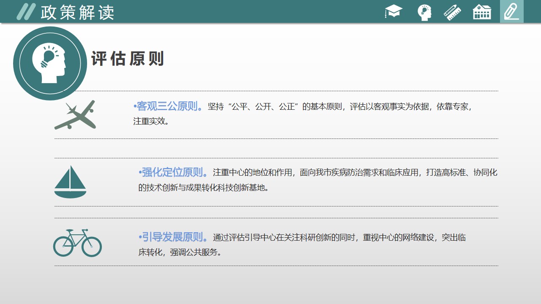Click the line 床转化，强调公共服务

(x=180, y=252)
